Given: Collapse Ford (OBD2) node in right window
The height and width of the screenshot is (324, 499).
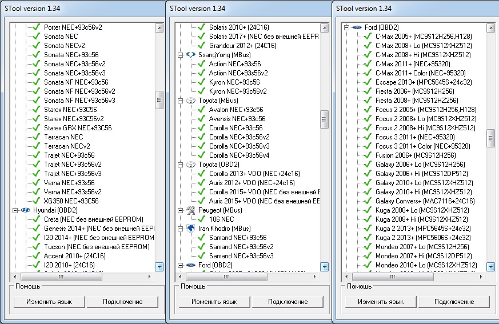Looking at the screenshot, I should (346, 27).
